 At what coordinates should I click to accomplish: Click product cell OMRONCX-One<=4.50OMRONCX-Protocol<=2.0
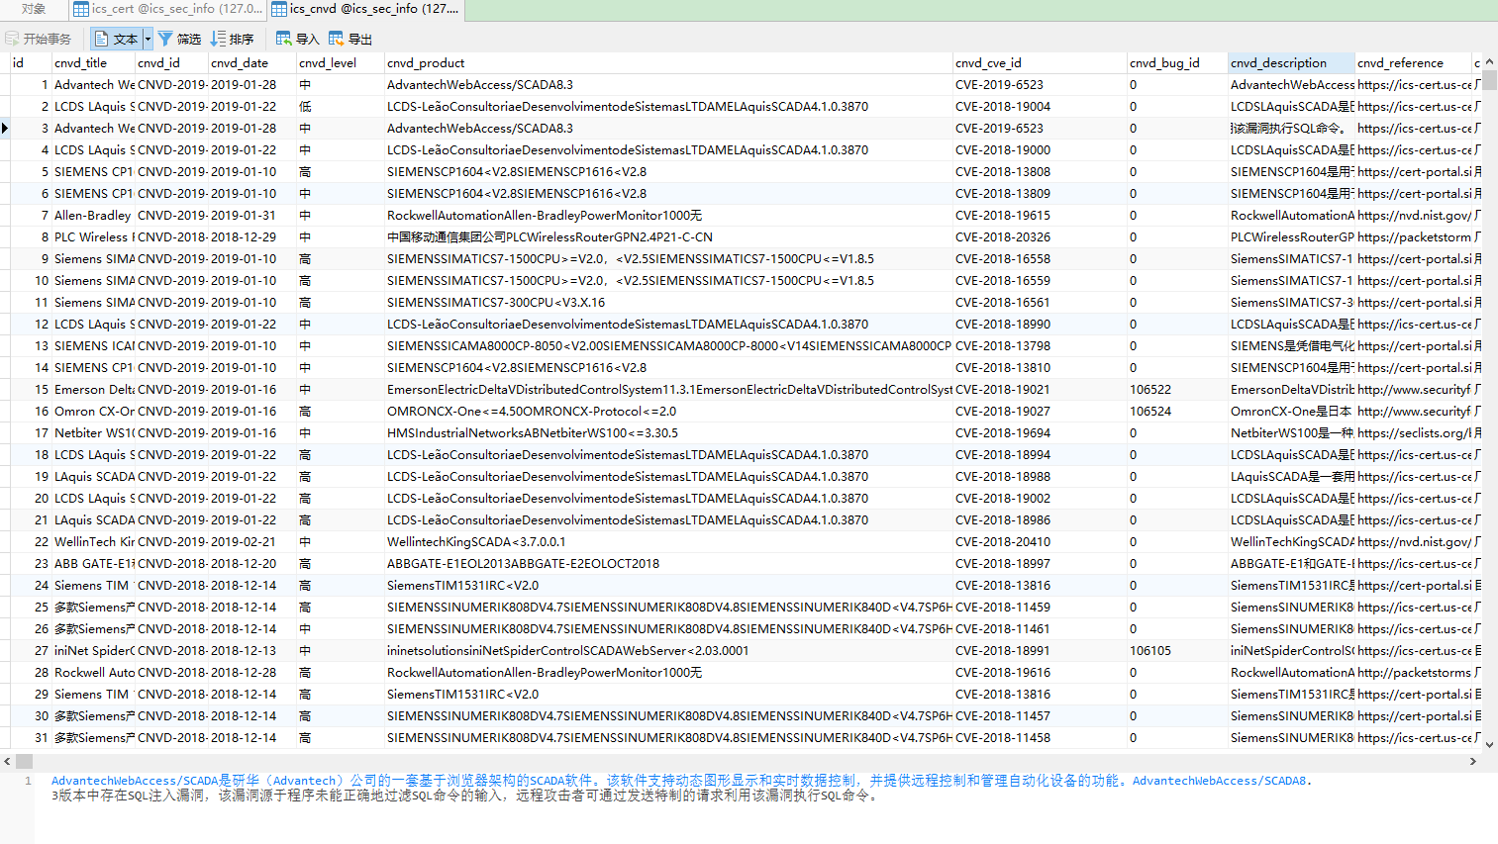[x=668, y=411]
